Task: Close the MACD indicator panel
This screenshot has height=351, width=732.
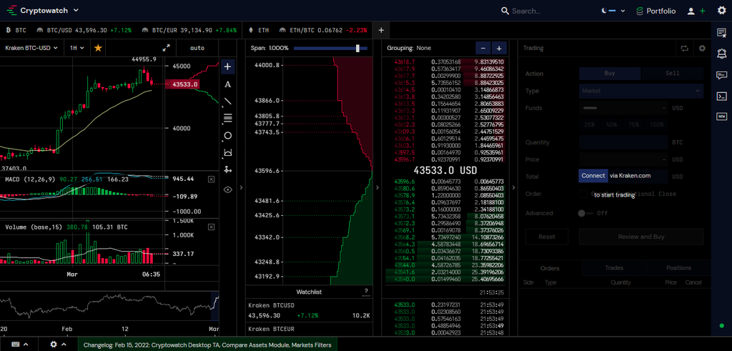Action: click(x=211, y=179)
